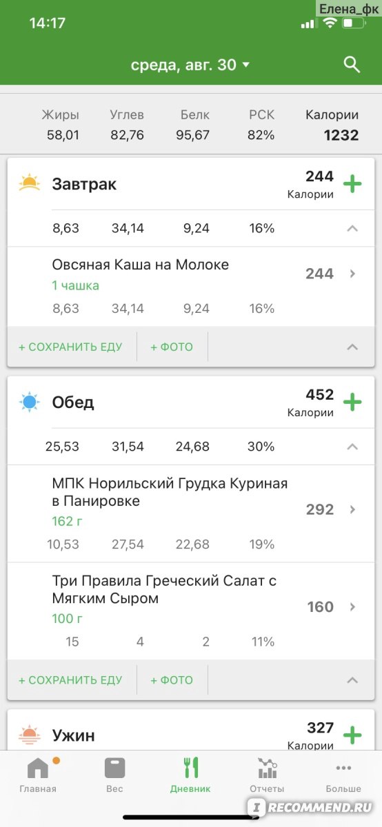
Task: Open the search magnifier icon
Action: [352, 65]
